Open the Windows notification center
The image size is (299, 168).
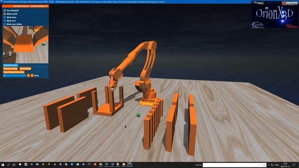294,165
